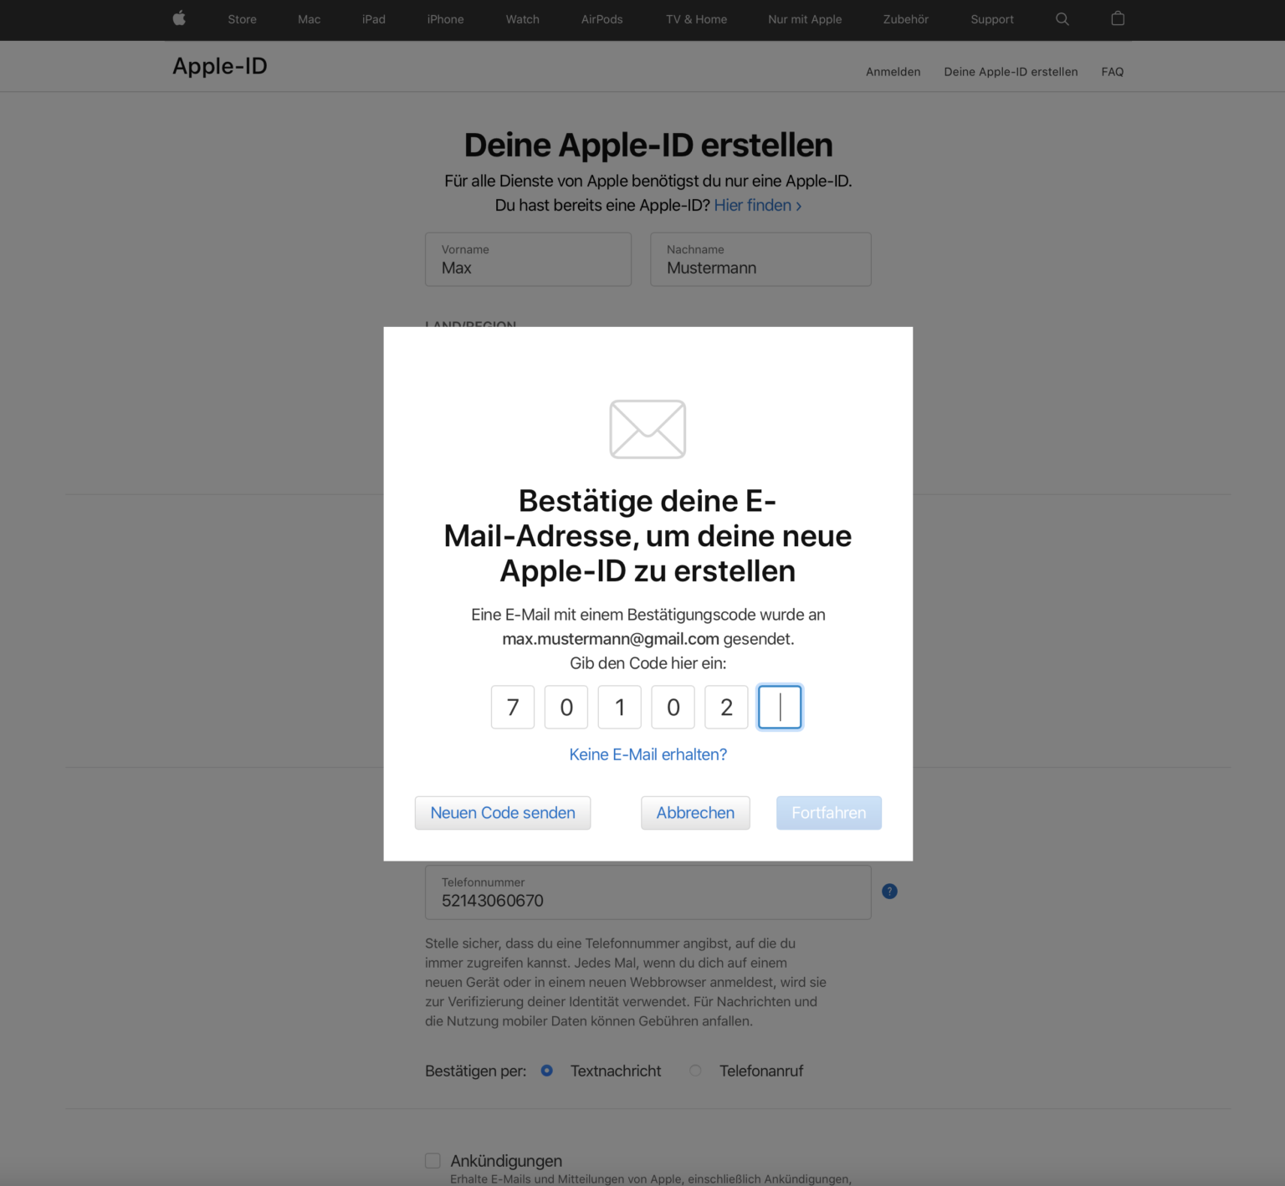Image resolution: width=1285 pixels, height=1186 pixels.
Task: Open the iPhone menu item
Action: [445, 19]
